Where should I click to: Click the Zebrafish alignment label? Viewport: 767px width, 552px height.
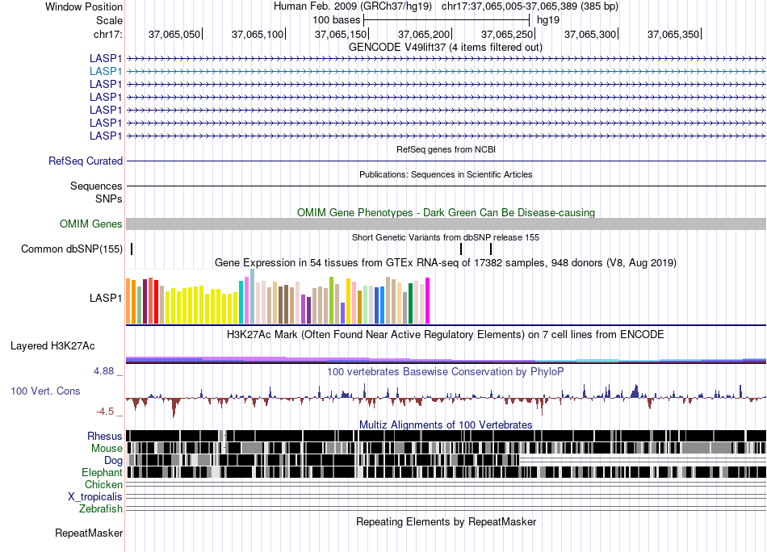(101, 509)
